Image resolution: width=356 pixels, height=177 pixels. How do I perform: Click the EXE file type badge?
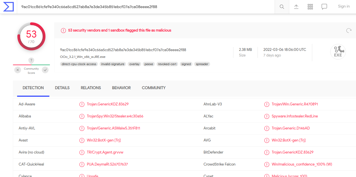(x=338, y=51)
